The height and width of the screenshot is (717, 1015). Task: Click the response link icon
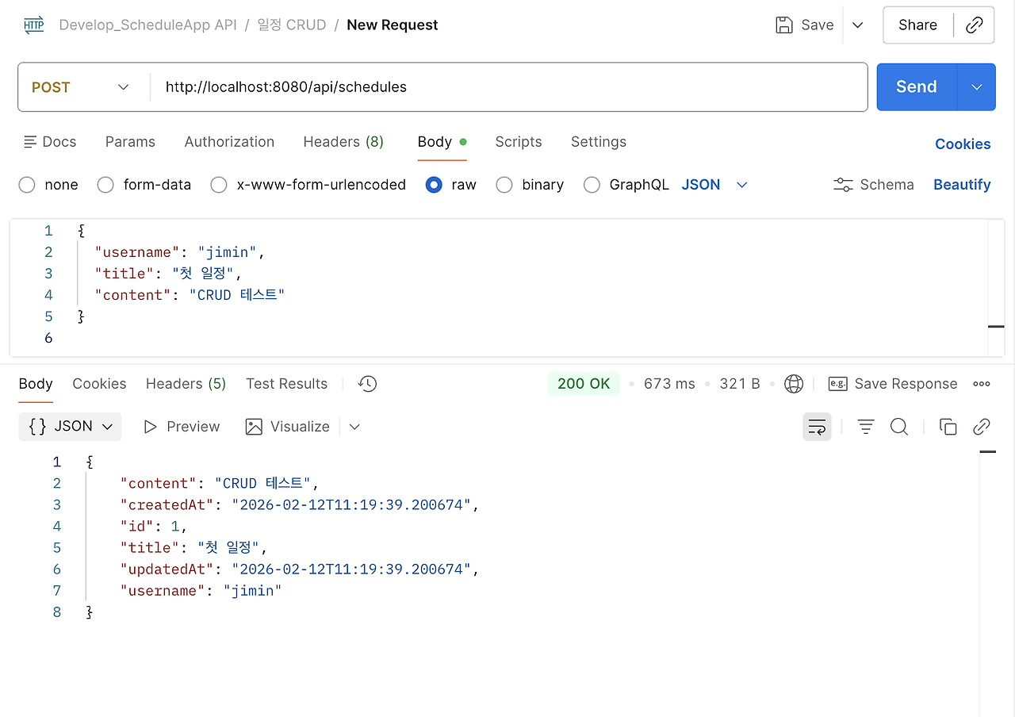click(982, 427)
